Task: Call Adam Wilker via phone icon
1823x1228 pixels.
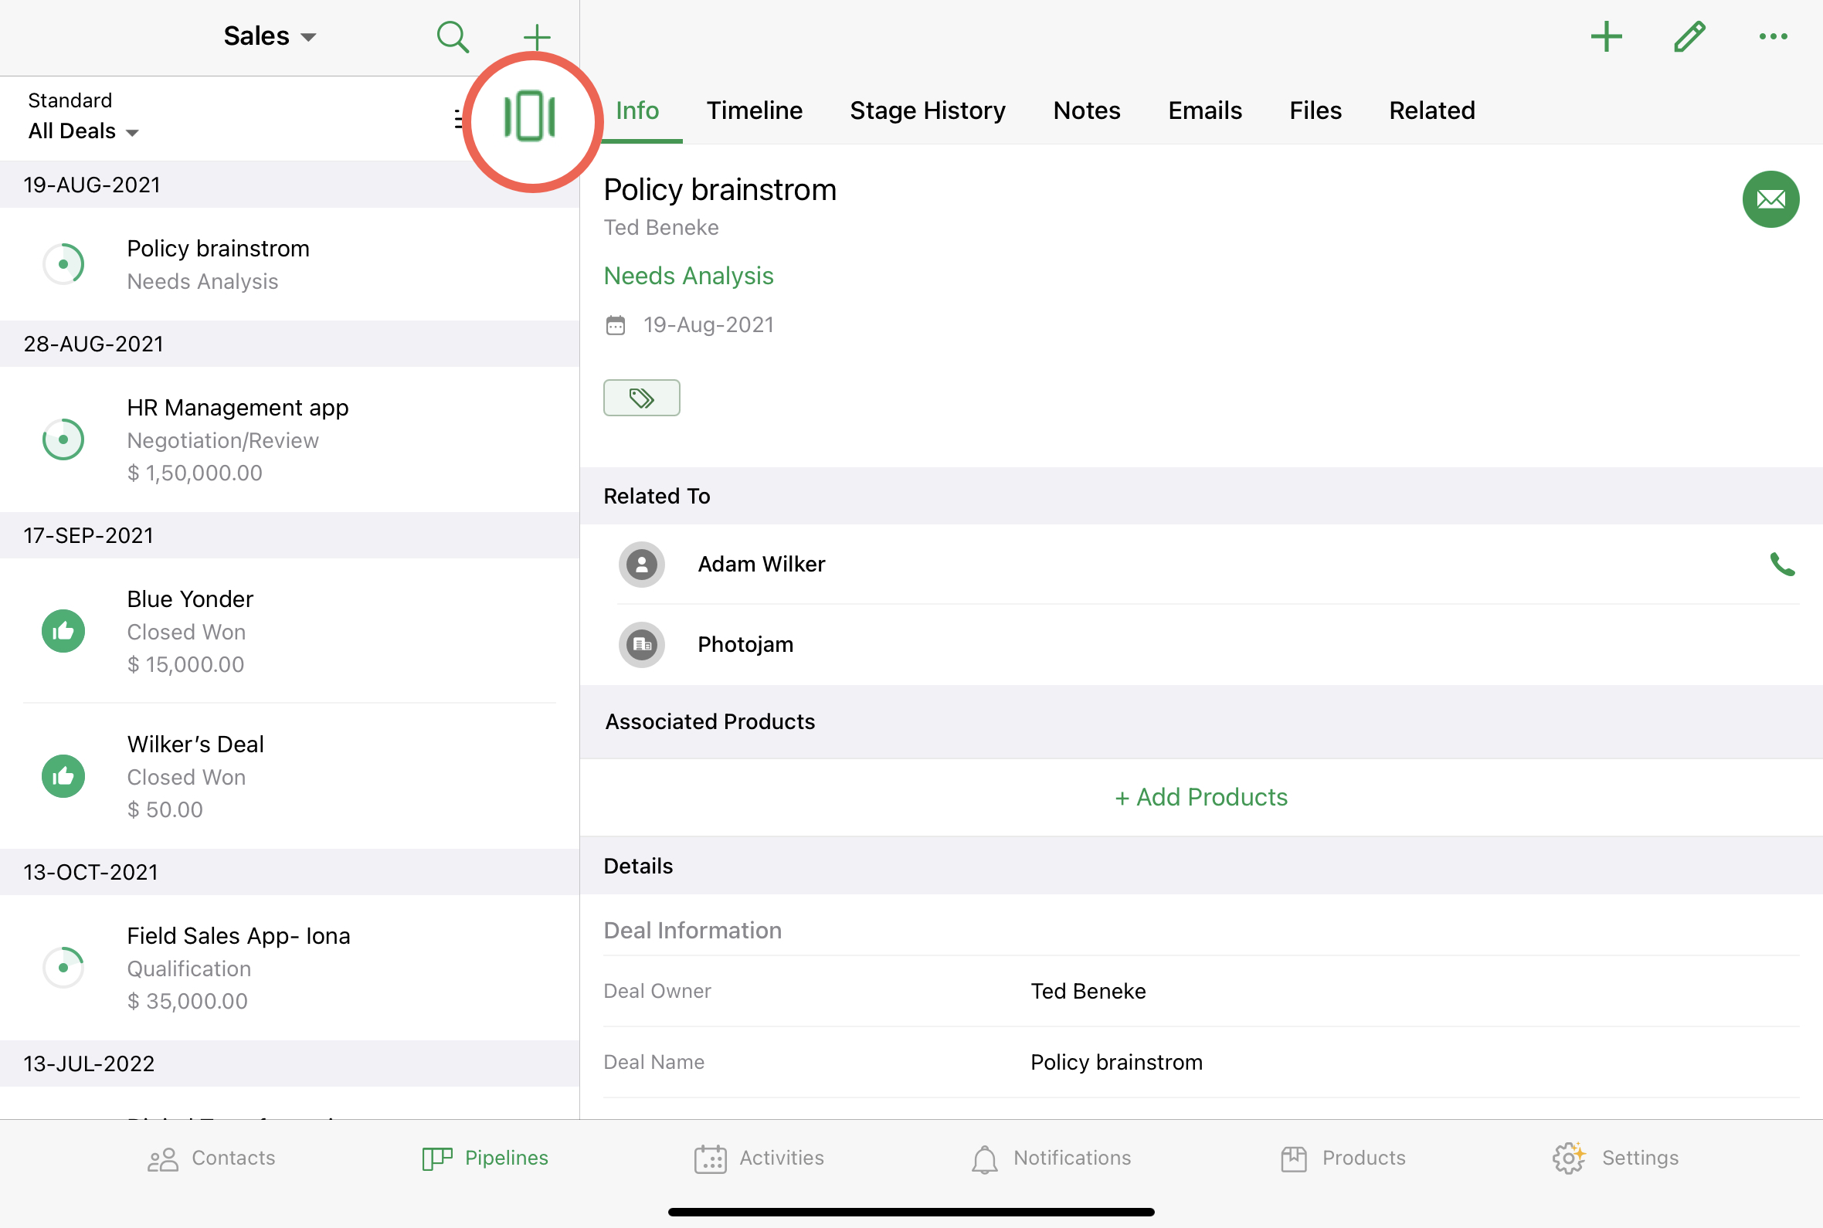Action: click(1781, 564)
